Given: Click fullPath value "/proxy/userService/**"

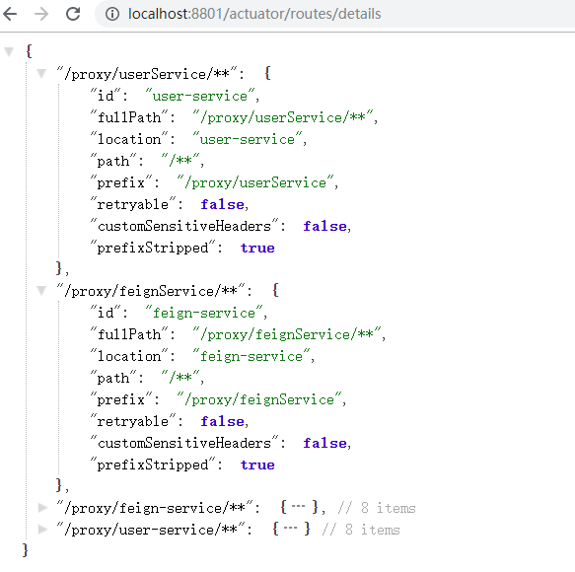Looking at the screenshot, I should (283, 117).
